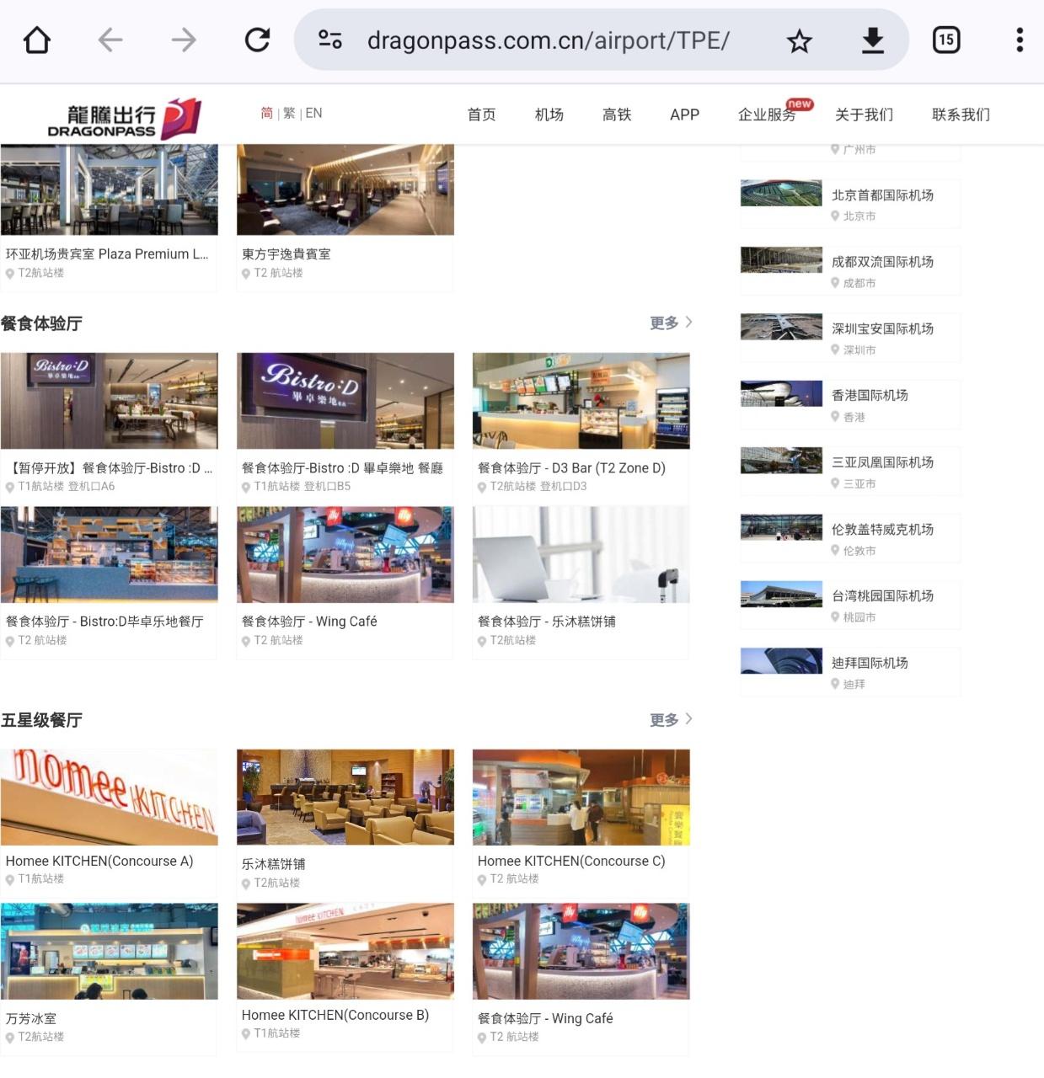Select Simplified Chinese 简 language option

(x=267, y=114)
